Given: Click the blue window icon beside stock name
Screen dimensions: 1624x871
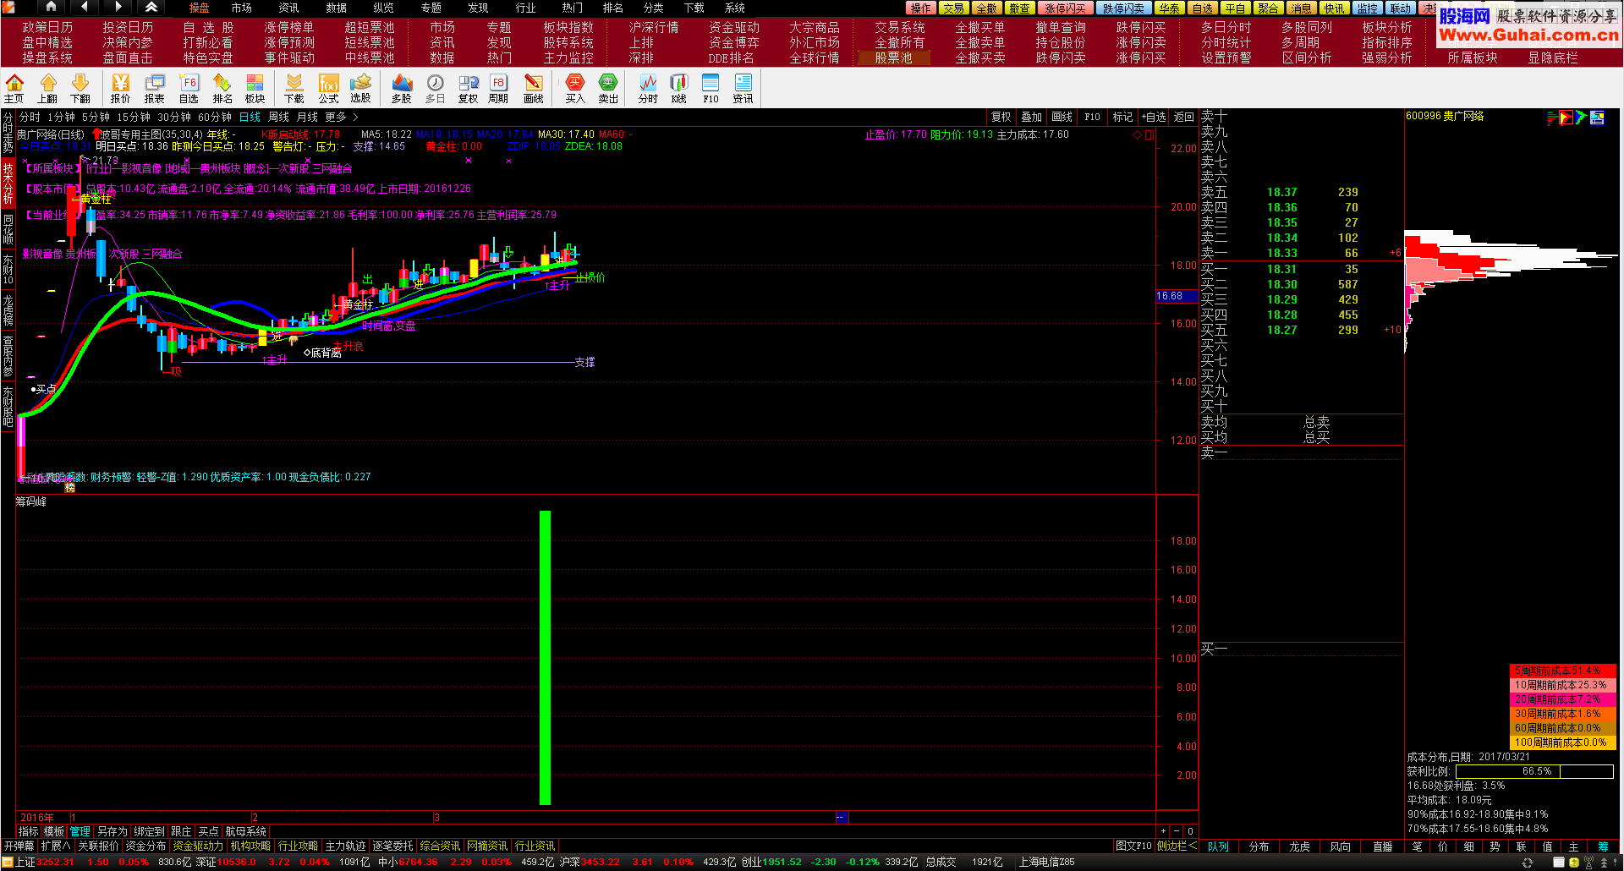Looking at the screenshot, I should [x=1597, y=118].
